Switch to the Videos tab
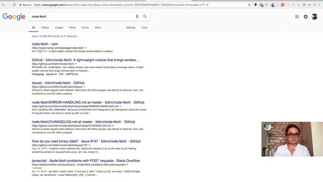Image resolution: width=323 pixels, height=182 pixels. [x=45, y=27]
